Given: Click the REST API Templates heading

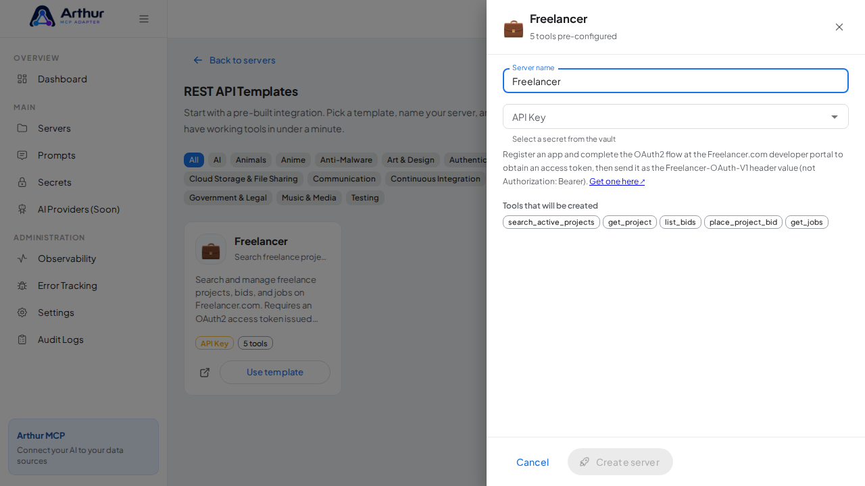Looking at the screenshot, I should (241, 91).
